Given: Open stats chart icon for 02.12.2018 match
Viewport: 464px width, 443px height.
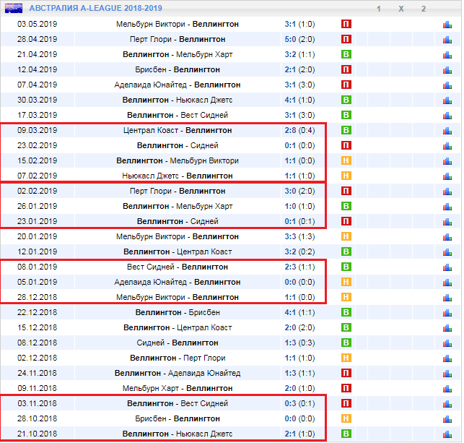Looking at the screenshot, I should [447, 358].
